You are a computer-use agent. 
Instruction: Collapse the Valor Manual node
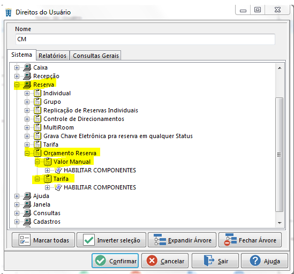(x=37, y=162)
